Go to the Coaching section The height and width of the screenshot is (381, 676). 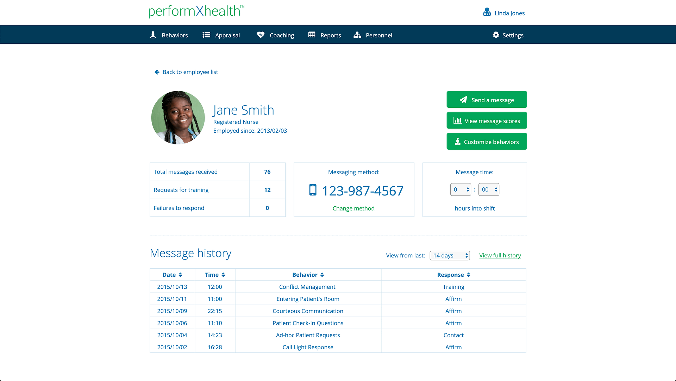point(275,35)
